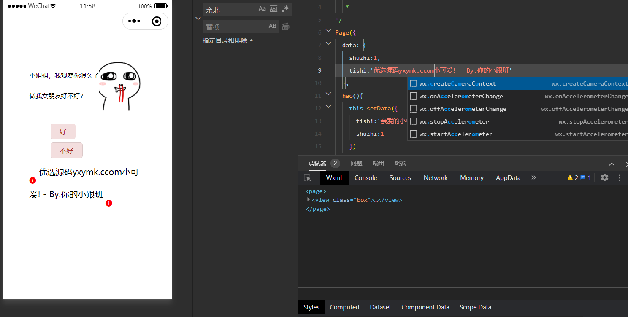Toggle Match Case in search box

click(x=262, y=9)
